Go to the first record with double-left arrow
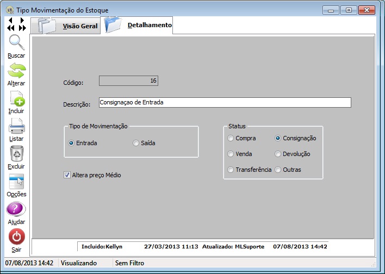This screenshot has height=274, width=385. 11,28
